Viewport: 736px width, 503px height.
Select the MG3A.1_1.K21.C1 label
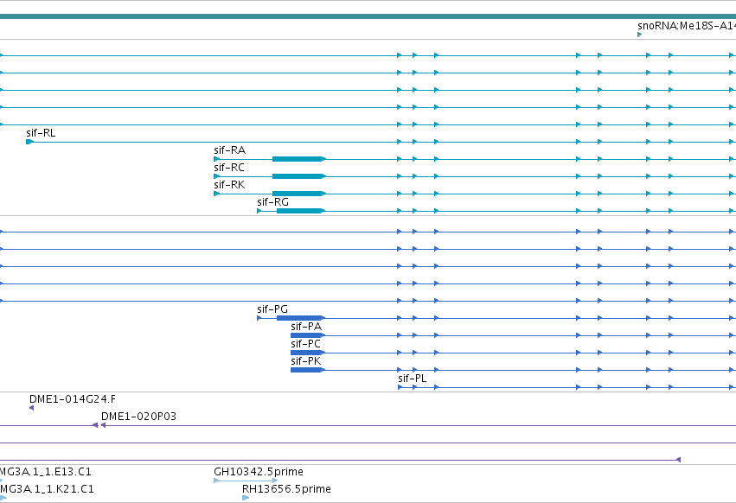tap(47, 489)
